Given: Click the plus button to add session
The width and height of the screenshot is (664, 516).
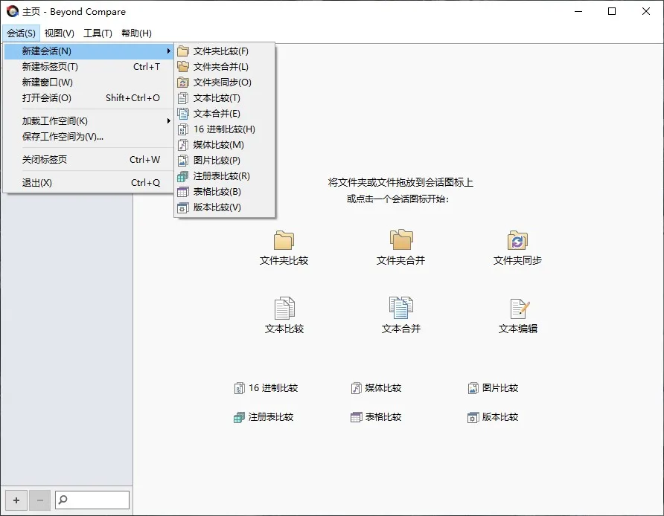Looking at the screenshot, I should pos(16,500).
